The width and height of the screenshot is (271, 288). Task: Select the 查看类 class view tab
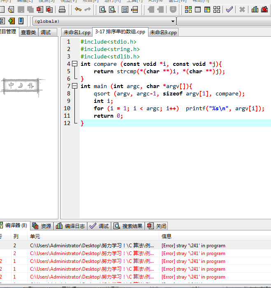pos(28,32)
